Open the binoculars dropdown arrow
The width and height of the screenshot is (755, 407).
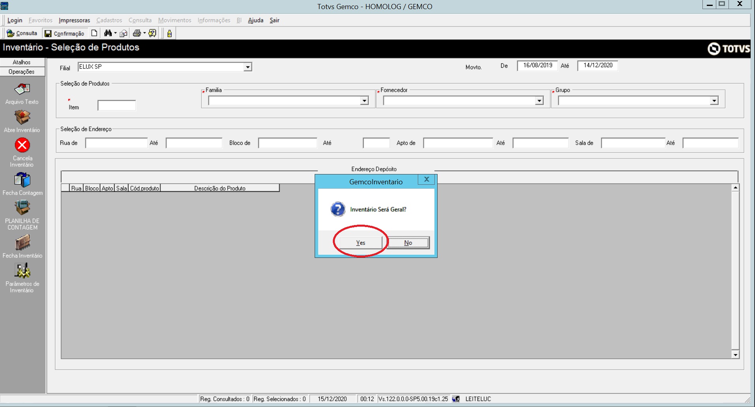pyautogui.click(x=115, y=33)
